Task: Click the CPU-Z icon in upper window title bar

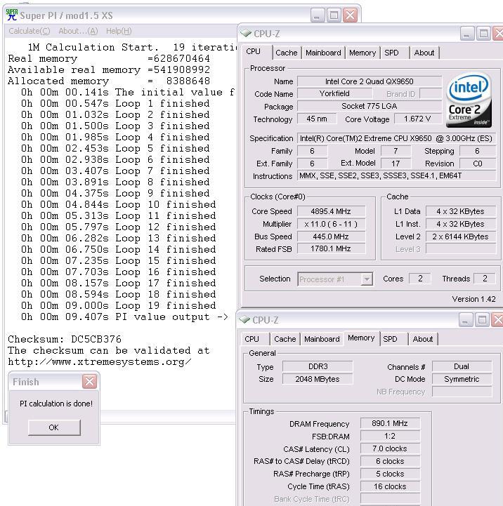Action: click(246, 33)
